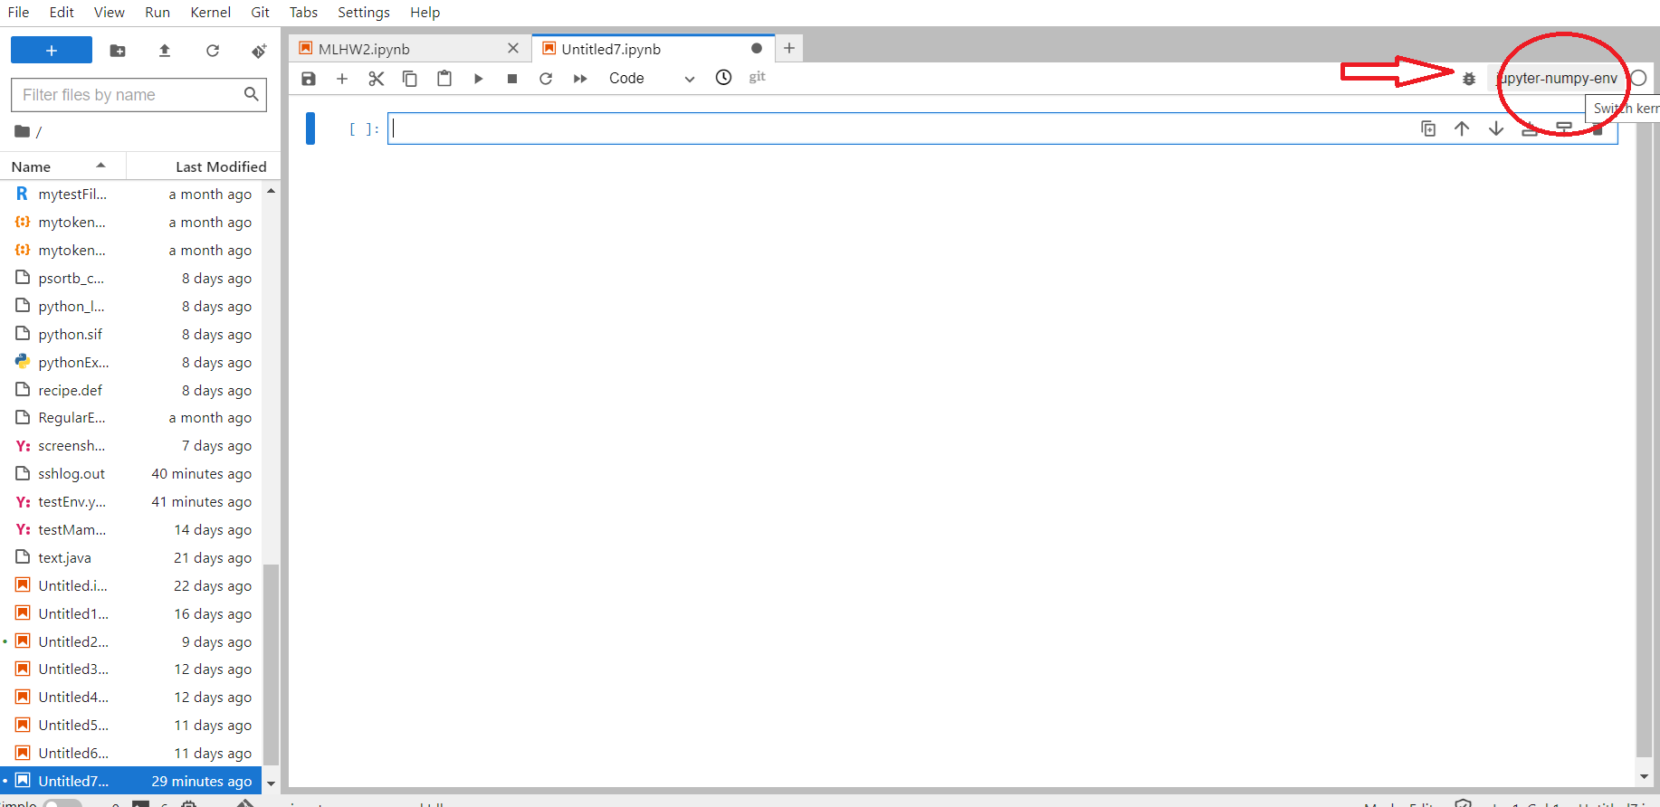Viewport: 1660px width, 807px height.
Task: Select the mytestFil... R file
Action: coord(131,195)
